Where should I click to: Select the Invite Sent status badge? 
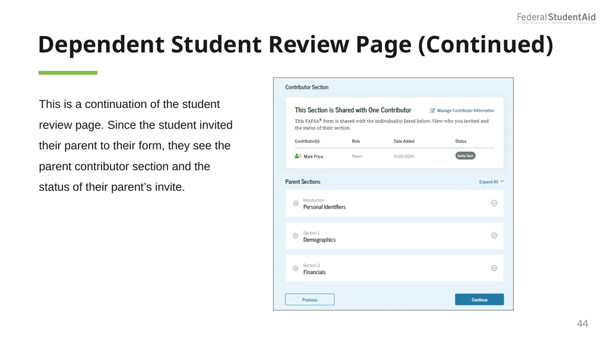point(465,155)
